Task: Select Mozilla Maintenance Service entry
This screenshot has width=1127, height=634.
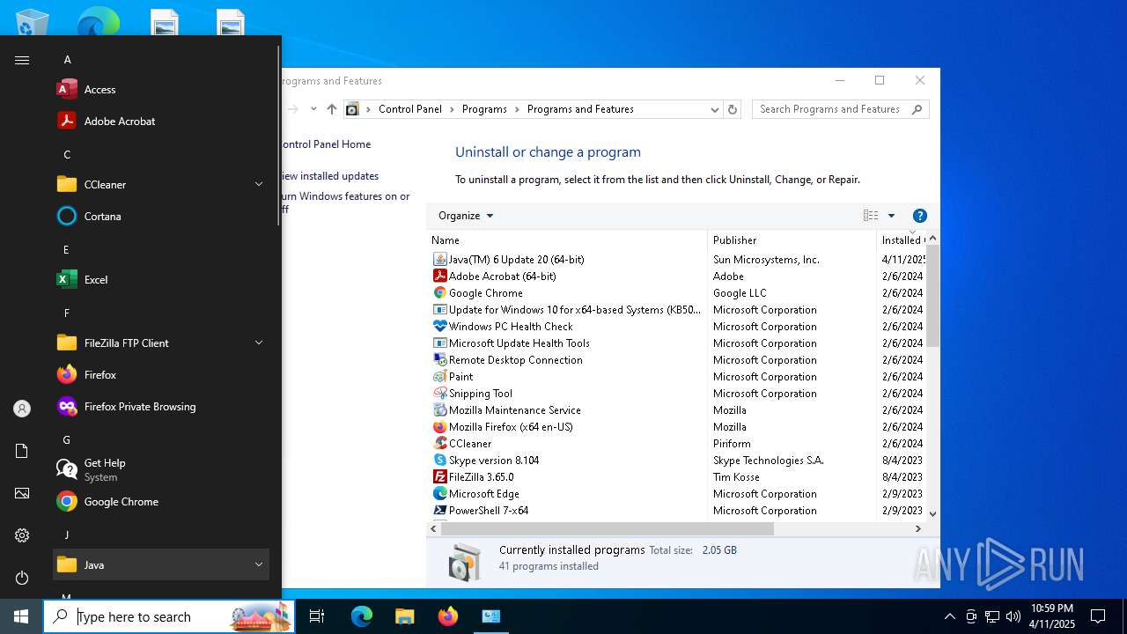Action: (514, 410)
